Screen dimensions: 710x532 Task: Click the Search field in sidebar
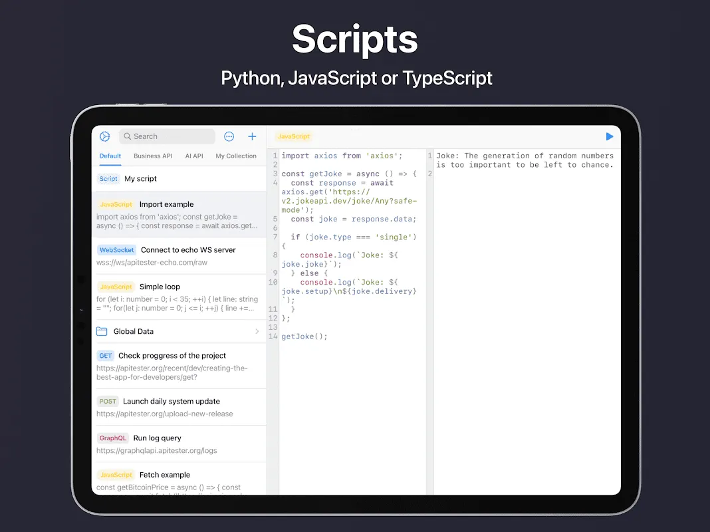point(167,136)
